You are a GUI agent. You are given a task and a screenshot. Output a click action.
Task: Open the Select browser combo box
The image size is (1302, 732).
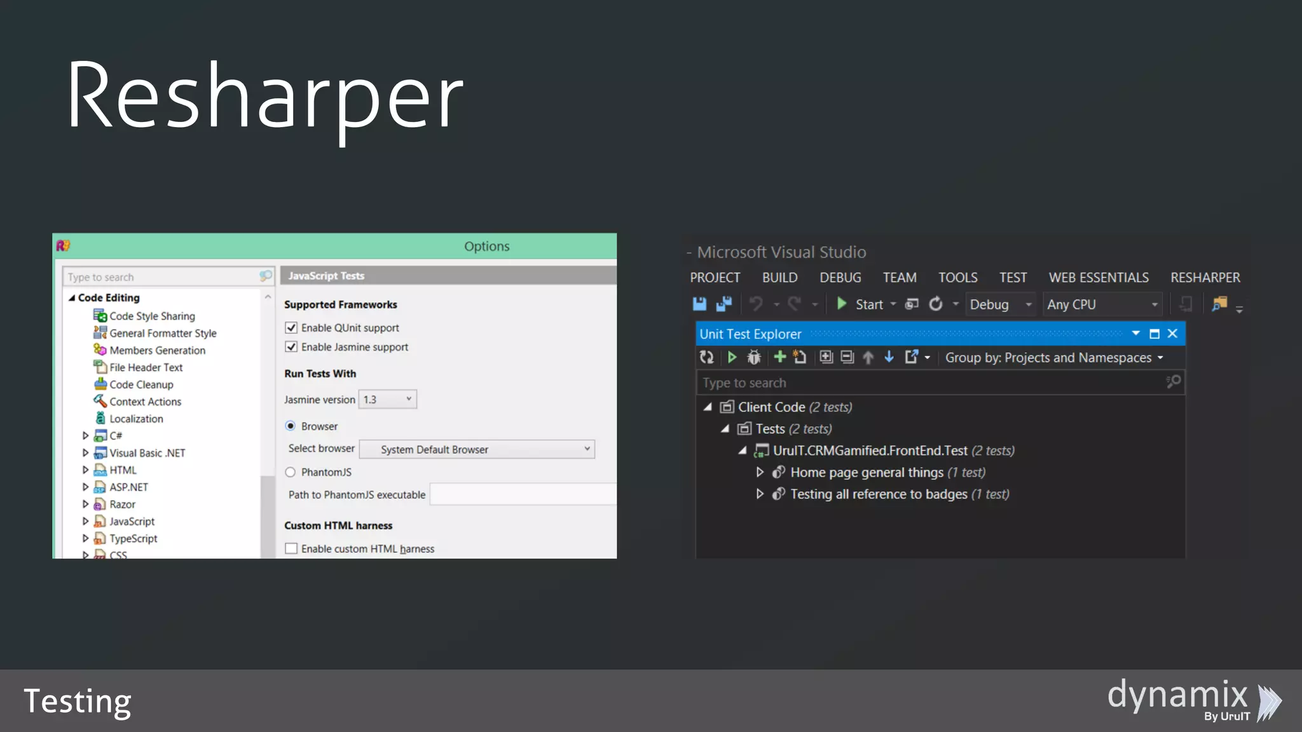click(477, 449)
